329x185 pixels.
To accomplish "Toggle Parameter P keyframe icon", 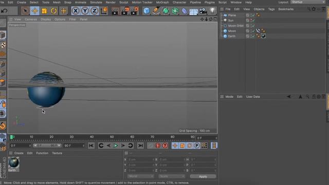I will click(x=196, y=145).
